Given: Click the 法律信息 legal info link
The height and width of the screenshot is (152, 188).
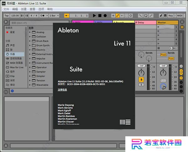Looking at the screenshot, I should point(62,90).
